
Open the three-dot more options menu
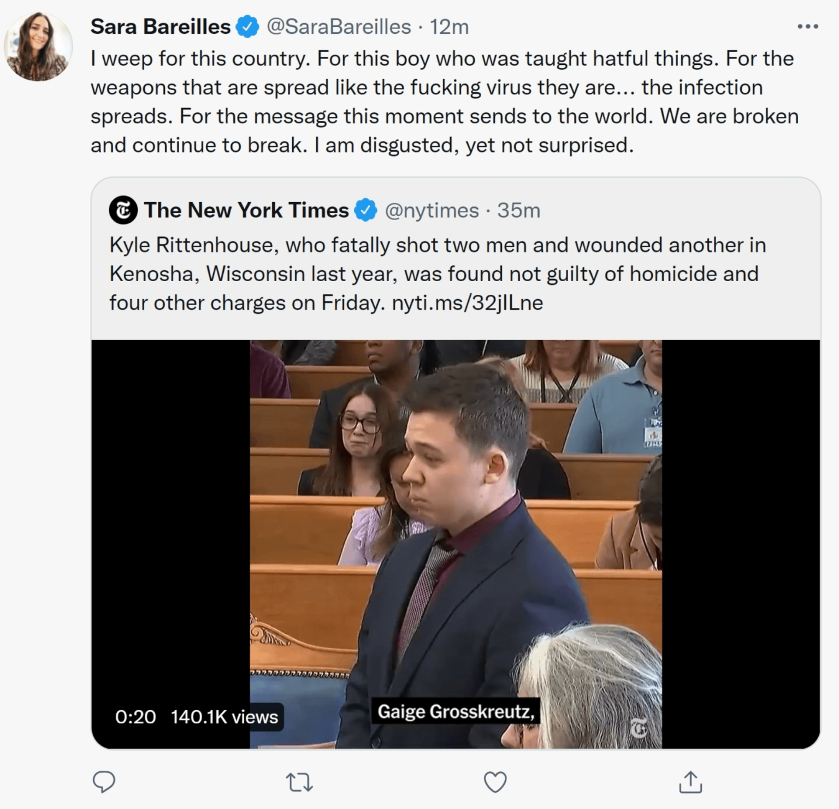point(807,26)
